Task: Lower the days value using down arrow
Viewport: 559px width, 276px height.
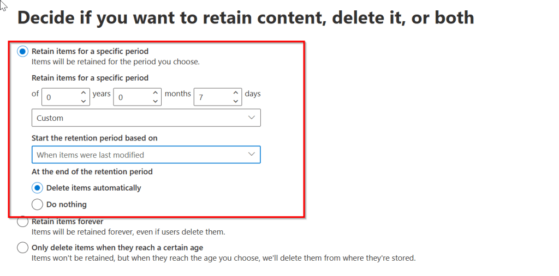Action: (x=235, y=101)
